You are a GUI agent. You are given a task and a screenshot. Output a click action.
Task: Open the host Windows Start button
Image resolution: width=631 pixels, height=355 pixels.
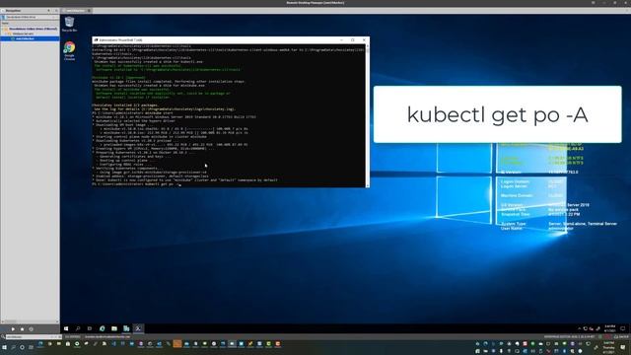click(x=4, y=347)
